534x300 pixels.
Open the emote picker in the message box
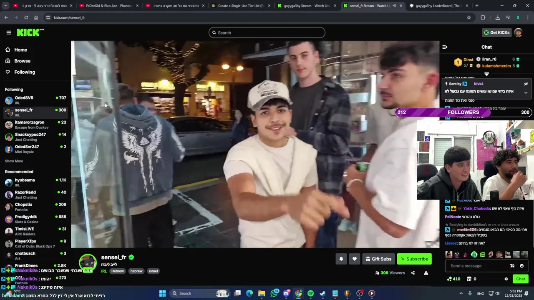(521, 266)
